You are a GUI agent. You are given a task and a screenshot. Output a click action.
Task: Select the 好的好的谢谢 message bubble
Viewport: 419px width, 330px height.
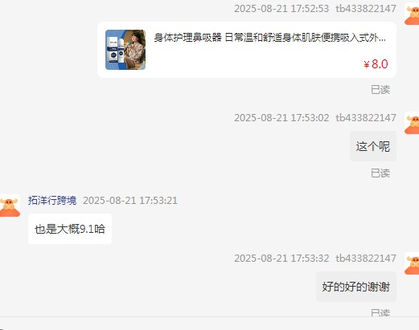click(x=356, y=287)
